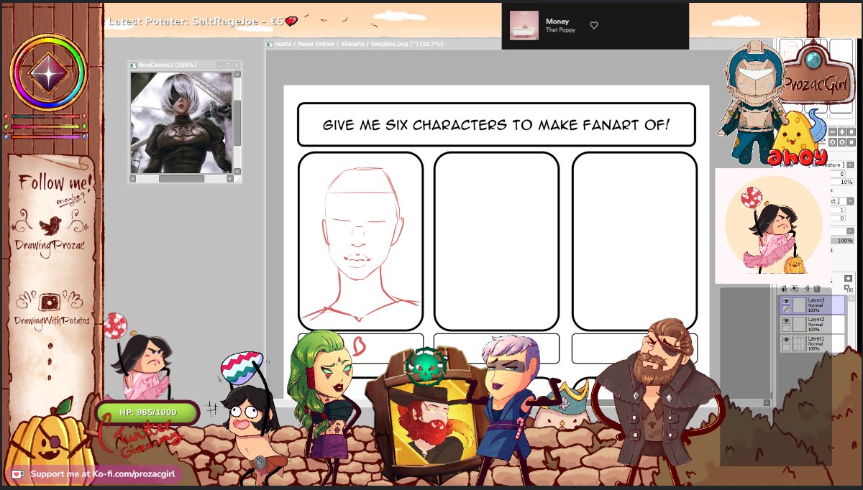Click the template.png window title icon
Image resolution: width=863 pixels, height=490 pixels.
[269, 44]
